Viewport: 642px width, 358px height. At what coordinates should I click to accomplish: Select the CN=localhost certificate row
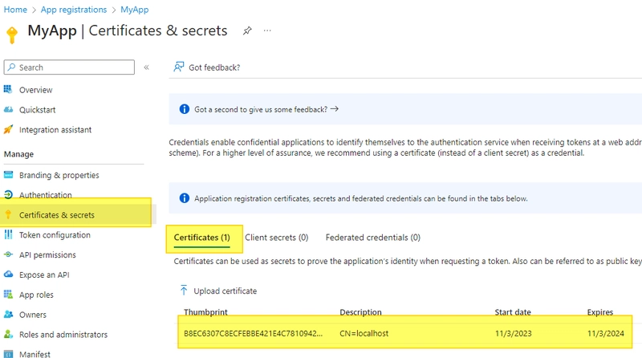pyautogui.click(x=405, y=333)
